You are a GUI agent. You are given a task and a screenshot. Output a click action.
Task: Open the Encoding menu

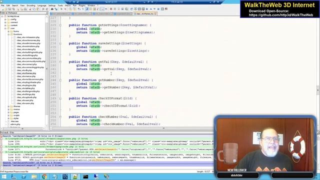31,5
